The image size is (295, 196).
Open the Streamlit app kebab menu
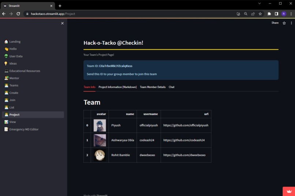[291, 23]
